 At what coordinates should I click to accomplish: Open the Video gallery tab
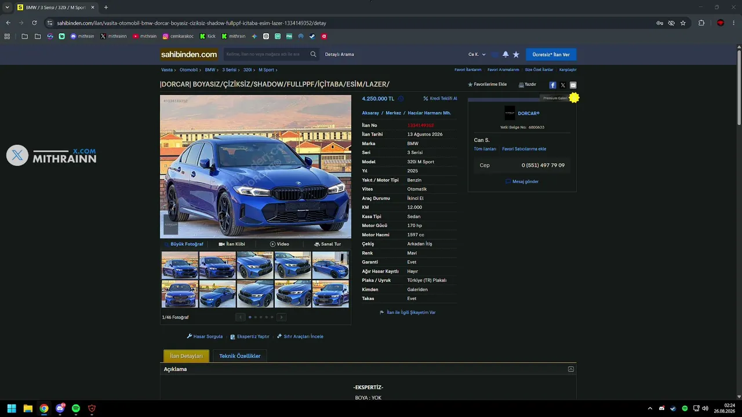click(x=279, y=244)
